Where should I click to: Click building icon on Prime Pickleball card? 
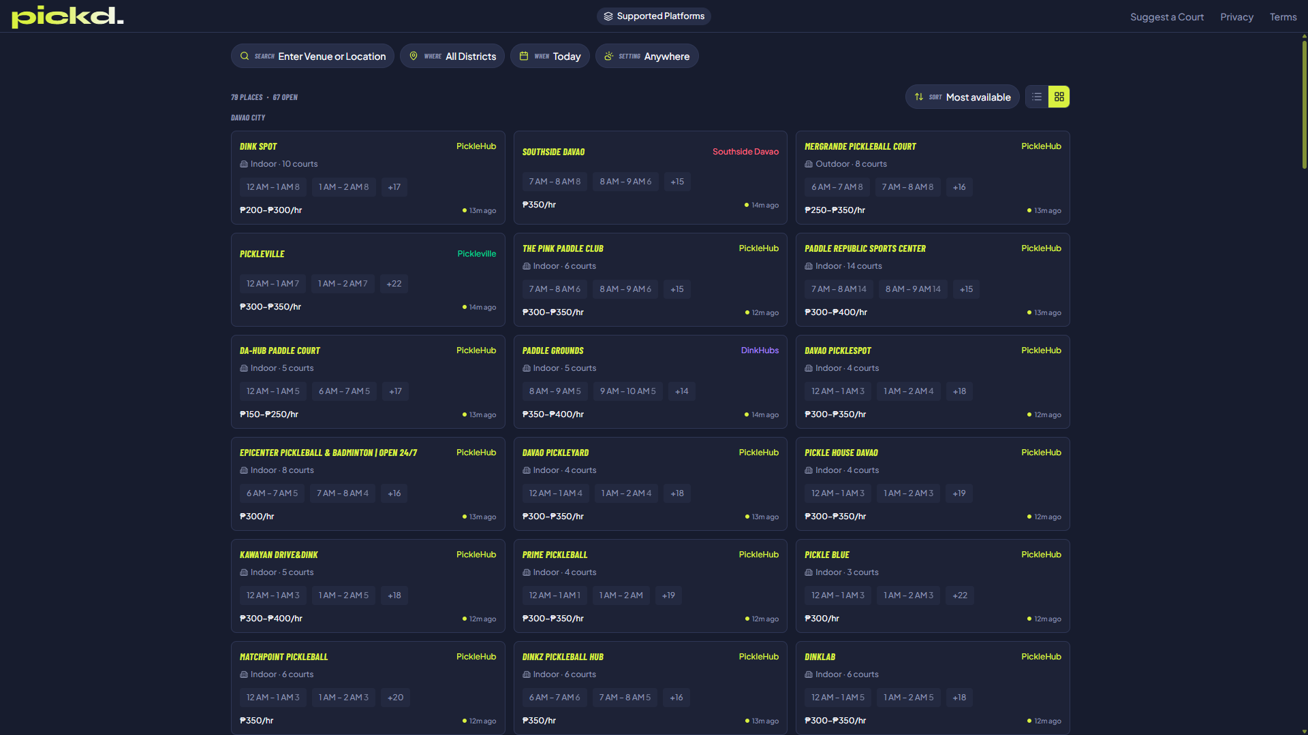[527, 572]
